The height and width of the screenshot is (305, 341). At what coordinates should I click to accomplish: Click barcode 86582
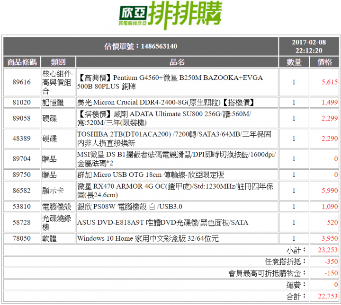tap(21, 191)
